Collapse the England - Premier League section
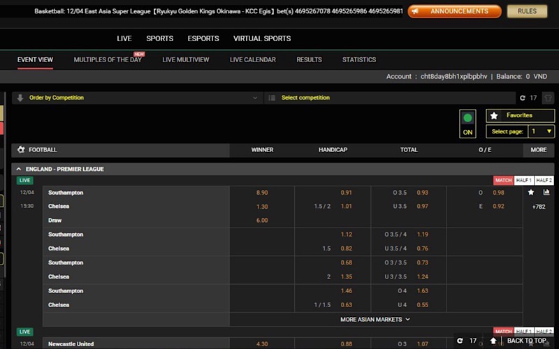 pos(19,170)
